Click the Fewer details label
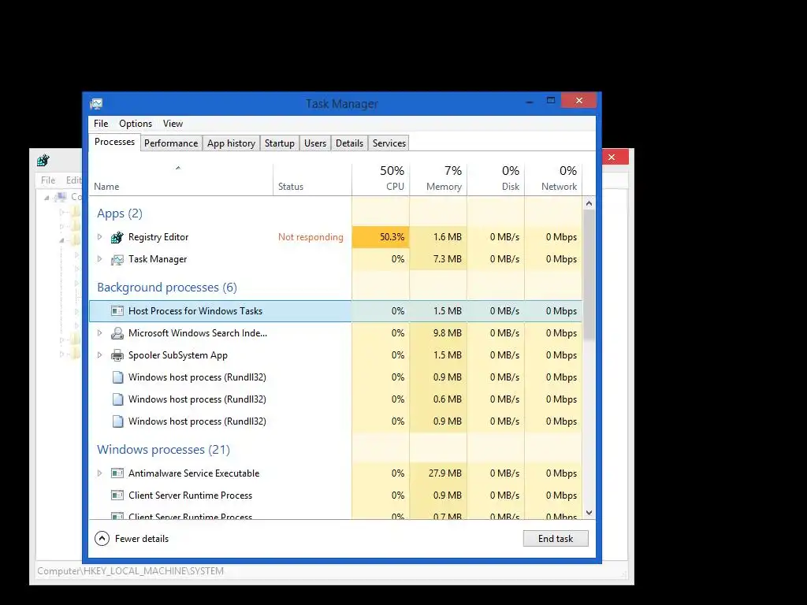 142,539
